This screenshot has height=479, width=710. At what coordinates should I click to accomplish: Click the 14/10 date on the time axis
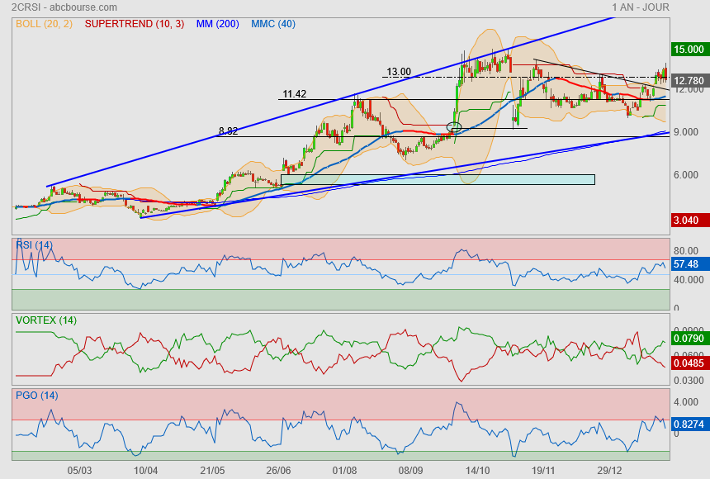[477, 470]
